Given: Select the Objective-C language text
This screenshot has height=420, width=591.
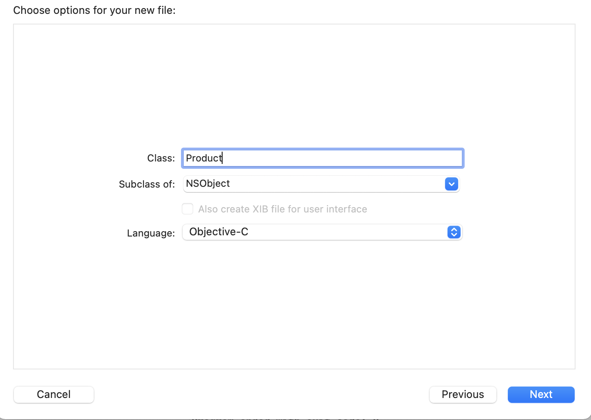Looking at the screenshot, I should click(218, 232).
